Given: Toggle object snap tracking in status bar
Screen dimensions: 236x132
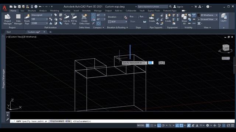Looking at the screenshot, I should [177, 125].
